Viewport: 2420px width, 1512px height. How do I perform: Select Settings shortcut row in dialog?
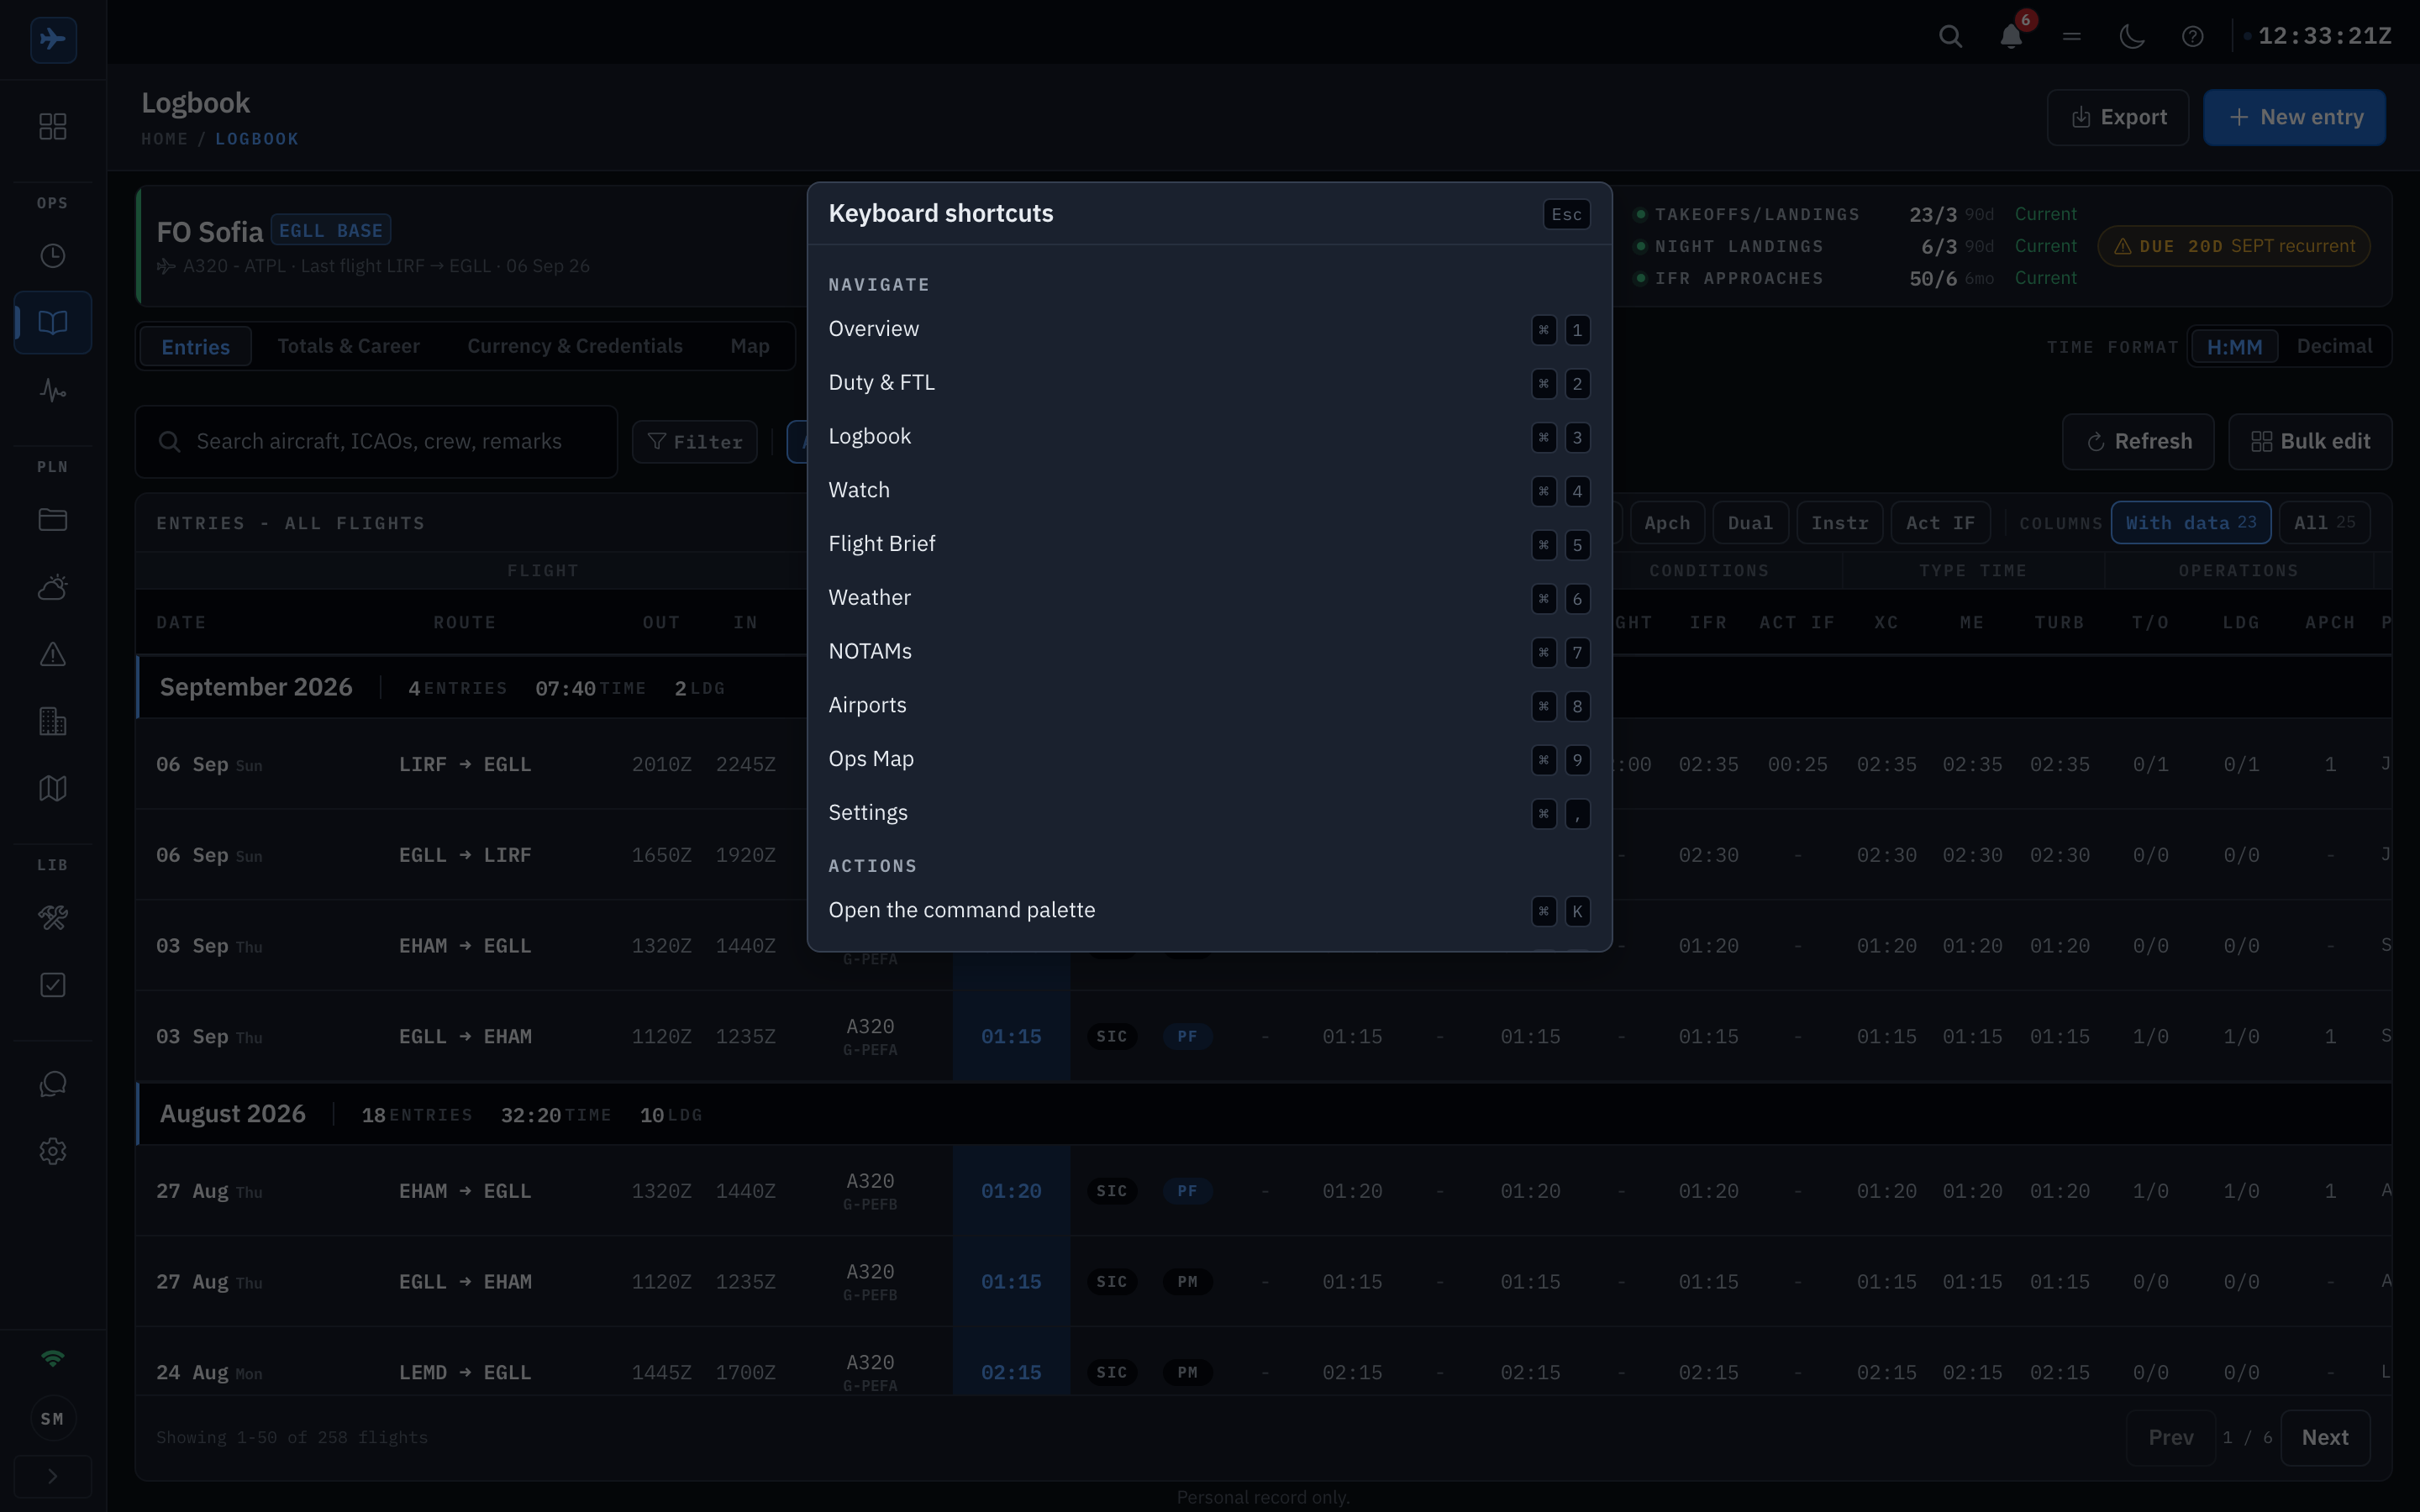1209,813
